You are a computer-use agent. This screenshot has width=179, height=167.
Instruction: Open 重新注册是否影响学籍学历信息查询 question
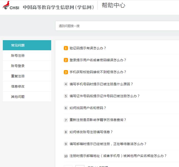coord(98,120)
